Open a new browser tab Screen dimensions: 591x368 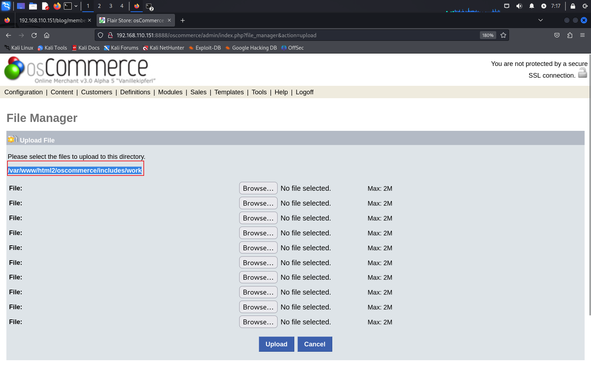point(182,21)
